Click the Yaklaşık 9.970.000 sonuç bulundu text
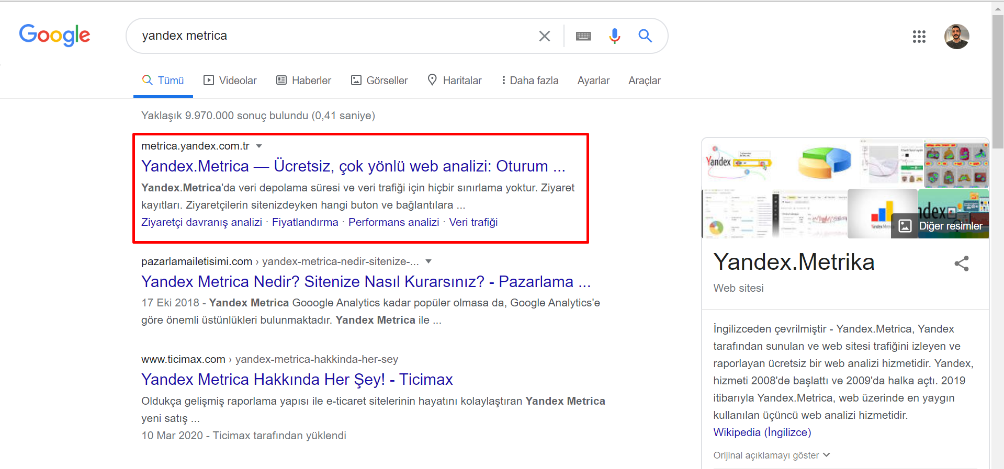Image resolution: width=1004 pixels, height=469 pixels. click(258, 116)
